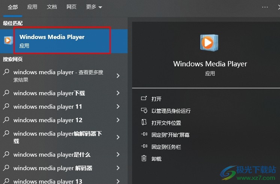
Task: Click search icon beside 编解码器下载 suggestion
Action: coord(6,133)
